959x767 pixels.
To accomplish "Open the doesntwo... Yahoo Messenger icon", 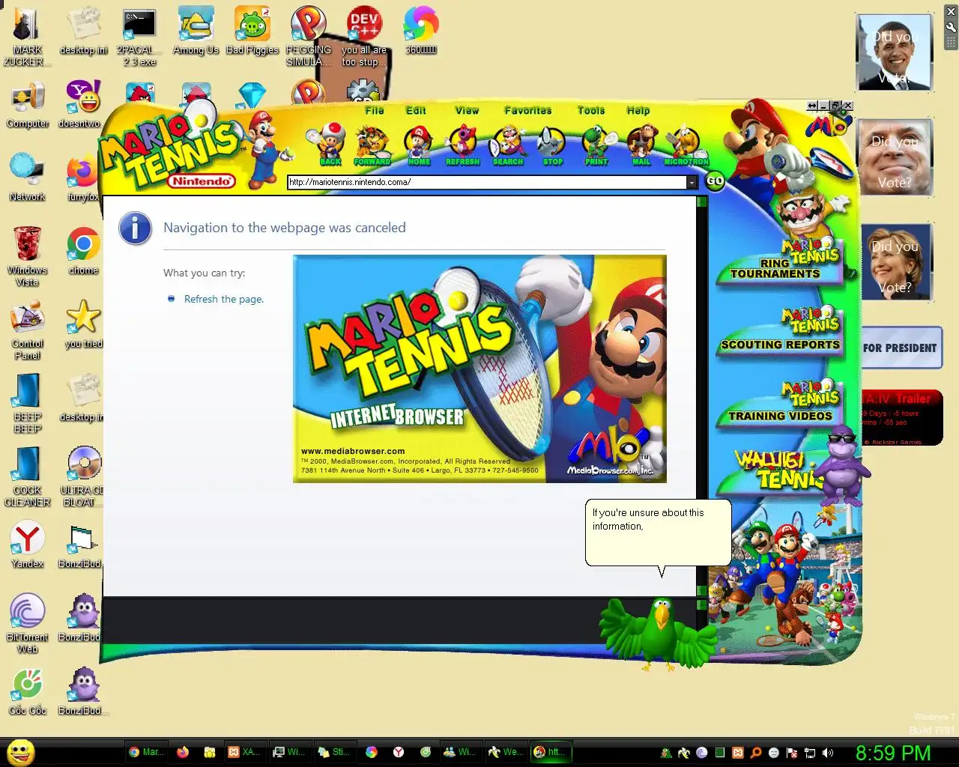I will click(83, 106).
